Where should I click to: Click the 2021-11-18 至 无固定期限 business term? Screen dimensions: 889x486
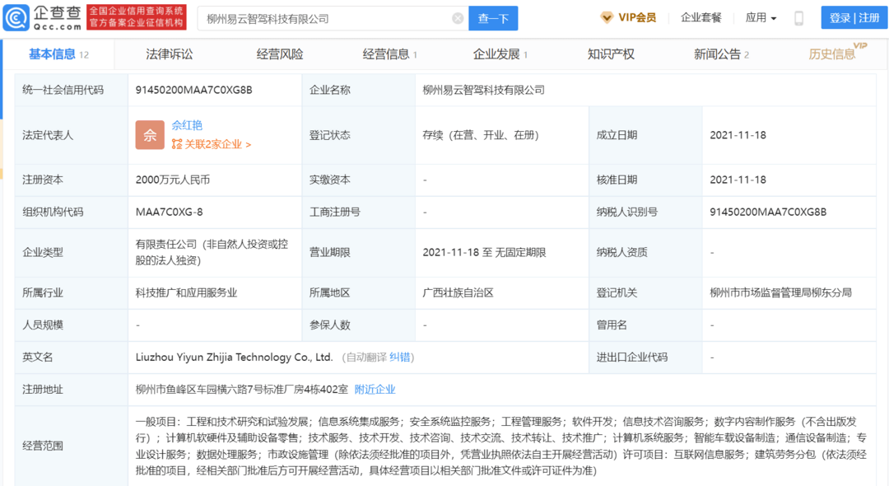point(484,252)
